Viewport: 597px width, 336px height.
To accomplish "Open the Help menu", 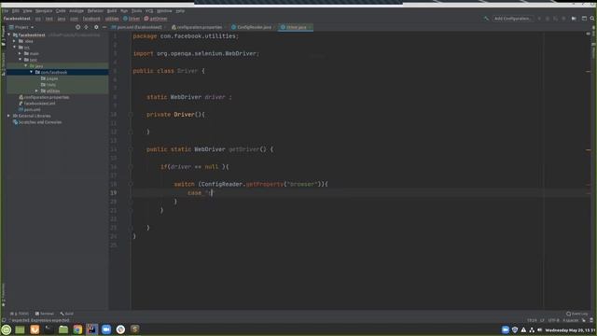I will [180, 10].
